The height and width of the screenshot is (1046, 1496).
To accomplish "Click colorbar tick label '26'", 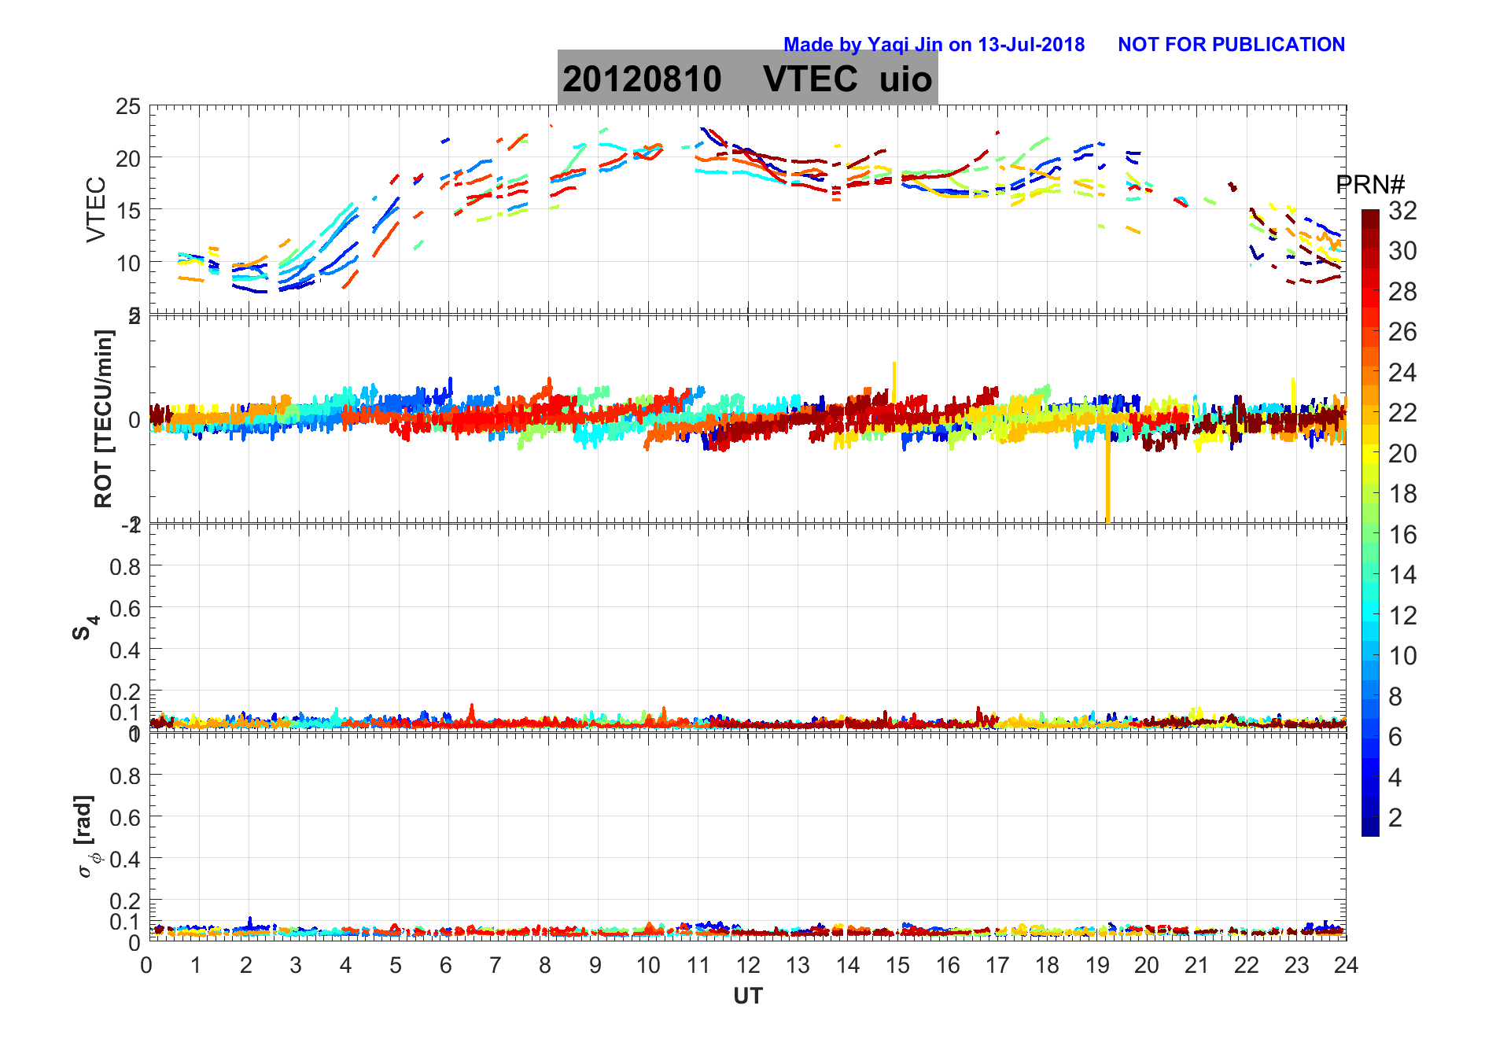I will 1402,332.
